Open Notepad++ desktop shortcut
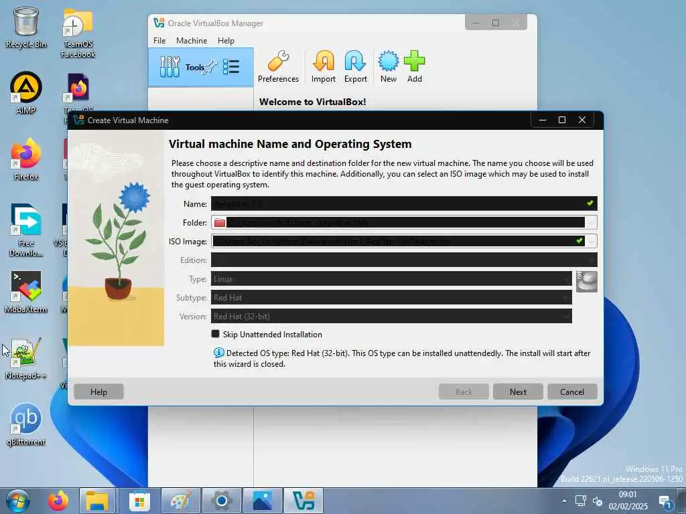The image size is (686, 514). [26, 359]
